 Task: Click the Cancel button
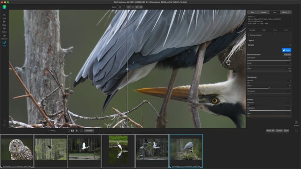point(279,131)
